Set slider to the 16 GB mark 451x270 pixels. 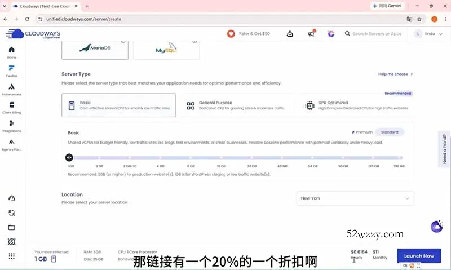click(221, 158)
